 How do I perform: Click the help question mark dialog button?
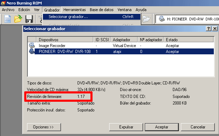[x=209, y=29]
